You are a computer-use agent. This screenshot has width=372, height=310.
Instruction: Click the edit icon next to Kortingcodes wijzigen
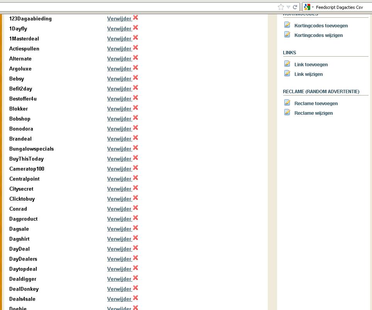(287, 34)
